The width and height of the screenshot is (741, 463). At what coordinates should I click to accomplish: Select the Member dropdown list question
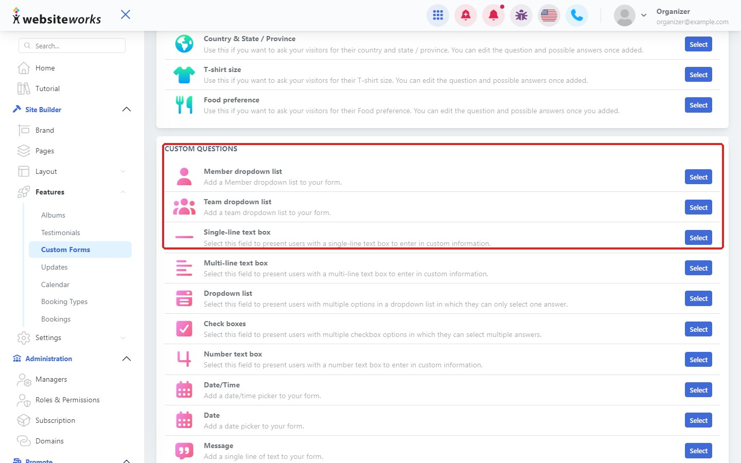click(698, 177)
